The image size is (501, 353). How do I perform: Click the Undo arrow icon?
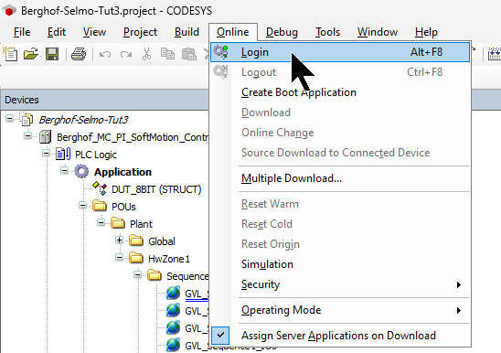(105, 54)
